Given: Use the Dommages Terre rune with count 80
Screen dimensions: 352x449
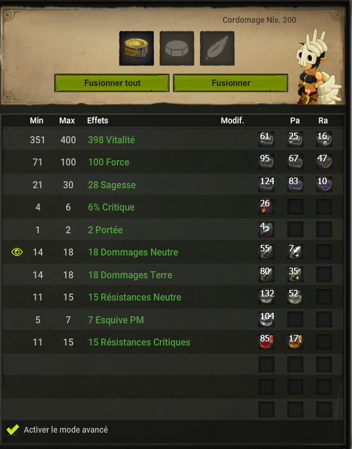Looking at the screenshot, I should tap(267, 274).
